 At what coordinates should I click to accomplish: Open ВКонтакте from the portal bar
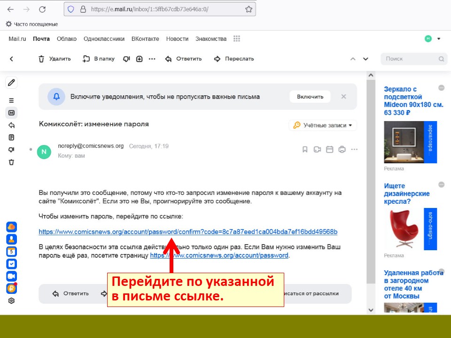[145, 39]
